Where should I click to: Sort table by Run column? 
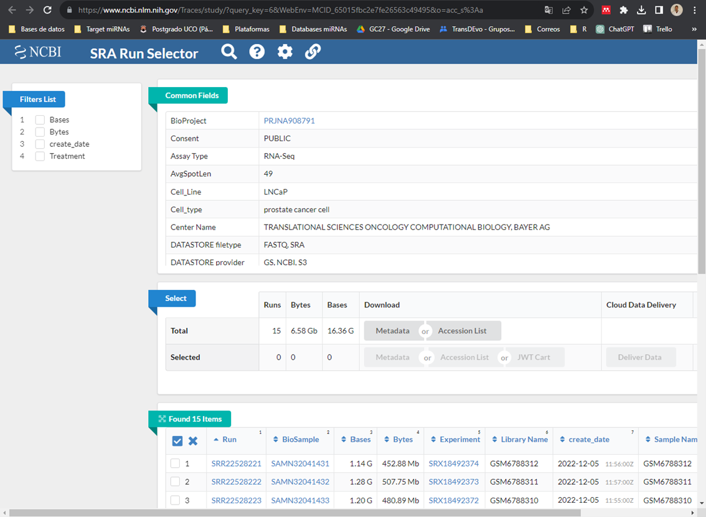click(229, 439)
